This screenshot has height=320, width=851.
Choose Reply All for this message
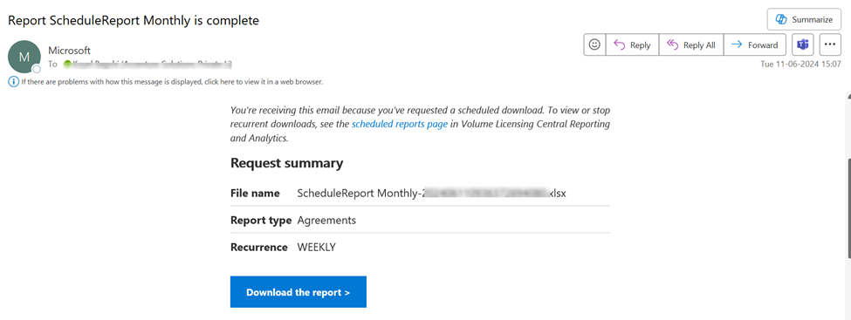691,45
